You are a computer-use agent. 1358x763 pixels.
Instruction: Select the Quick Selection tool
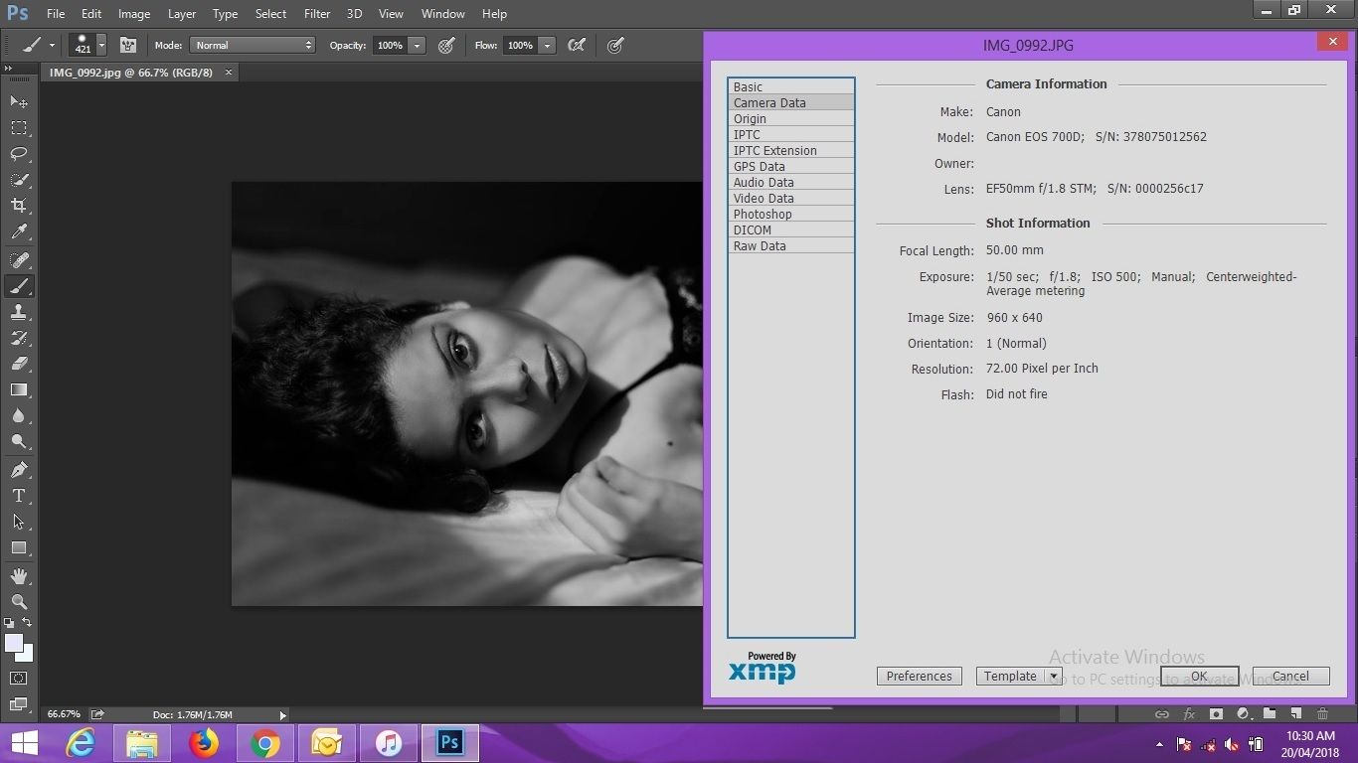click(x=19, y=180)
